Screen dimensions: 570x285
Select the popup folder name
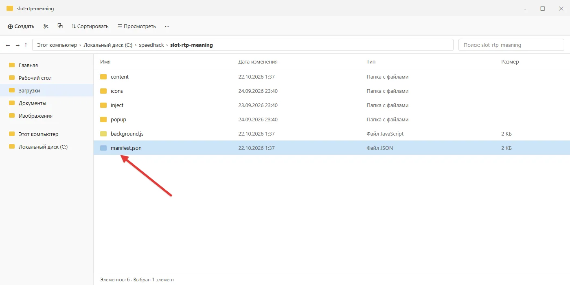click(x=118, y=119)
